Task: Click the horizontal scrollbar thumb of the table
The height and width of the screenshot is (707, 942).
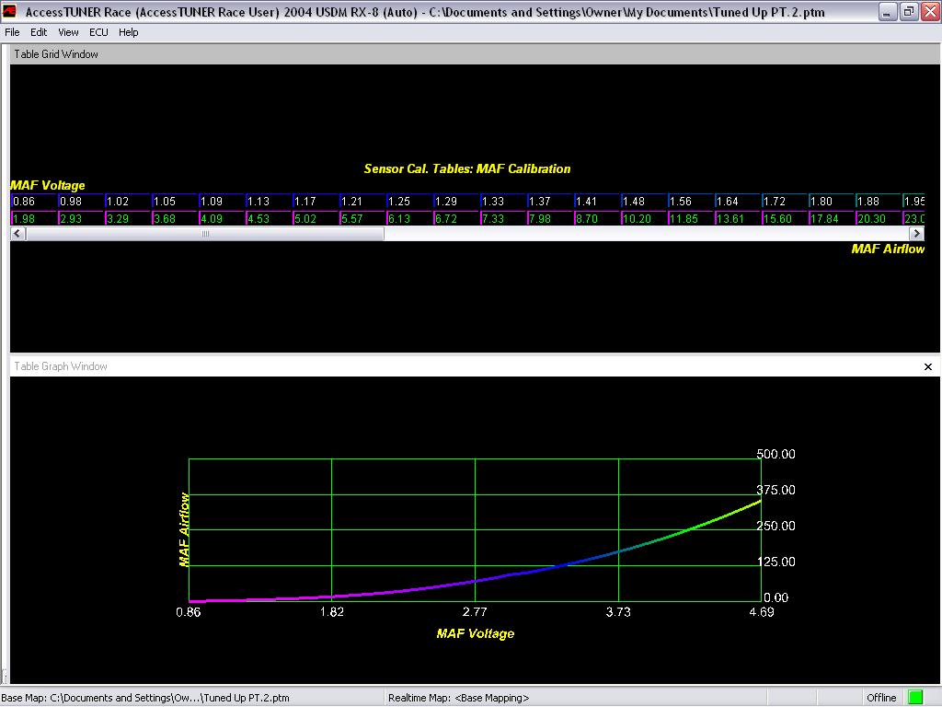Action: point(205,233)
